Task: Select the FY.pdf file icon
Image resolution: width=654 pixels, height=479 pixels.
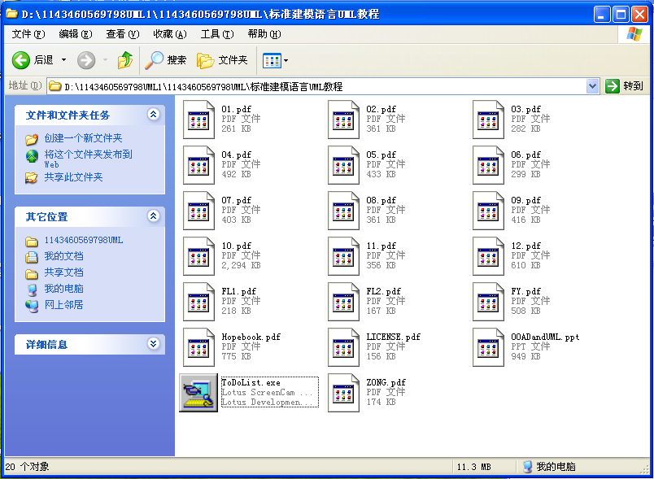Action: 488,302
